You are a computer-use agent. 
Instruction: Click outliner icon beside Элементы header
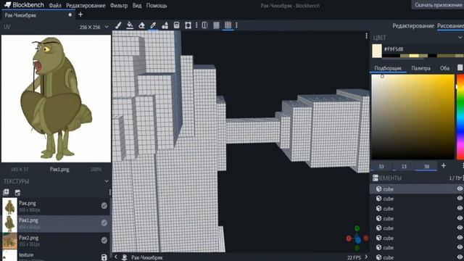tap(376, 178)
